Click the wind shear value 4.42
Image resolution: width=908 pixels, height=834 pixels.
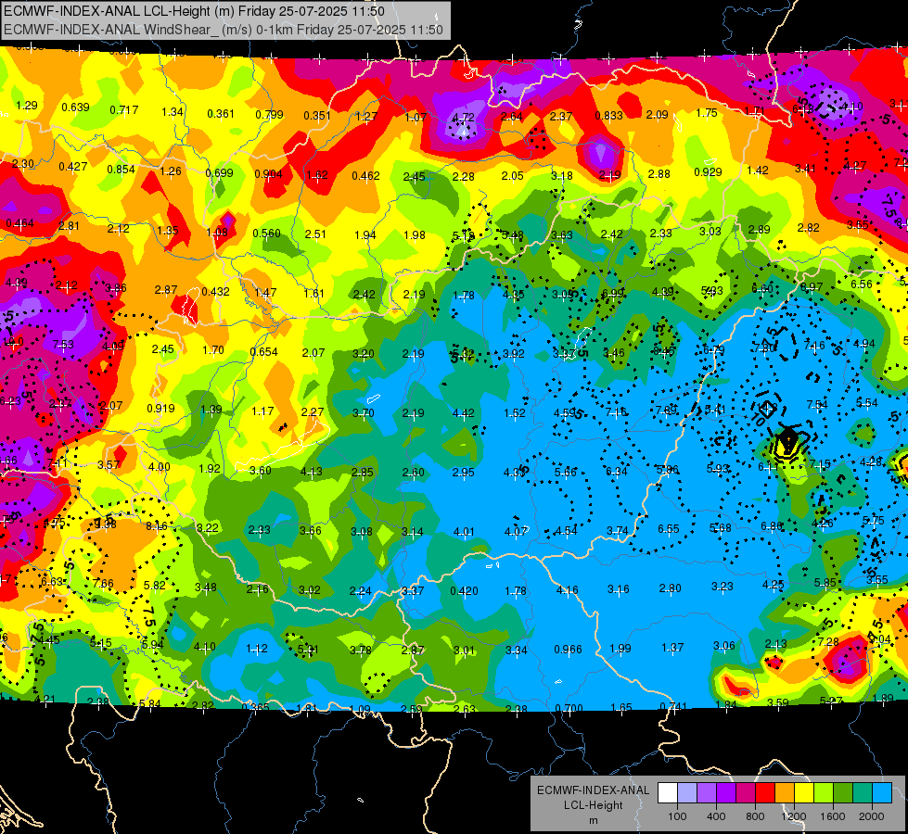[x=463, y=412]
